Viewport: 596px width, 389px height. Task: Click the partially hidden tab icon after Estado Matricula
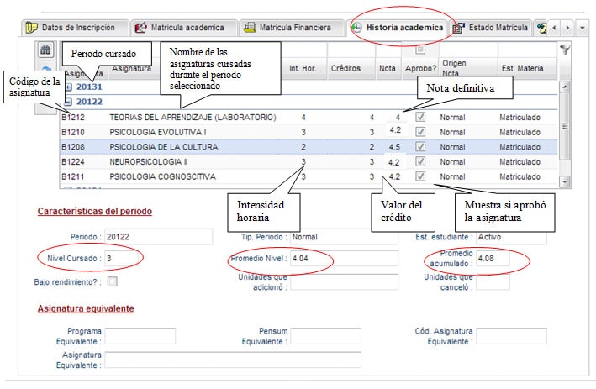coord(541,28)
